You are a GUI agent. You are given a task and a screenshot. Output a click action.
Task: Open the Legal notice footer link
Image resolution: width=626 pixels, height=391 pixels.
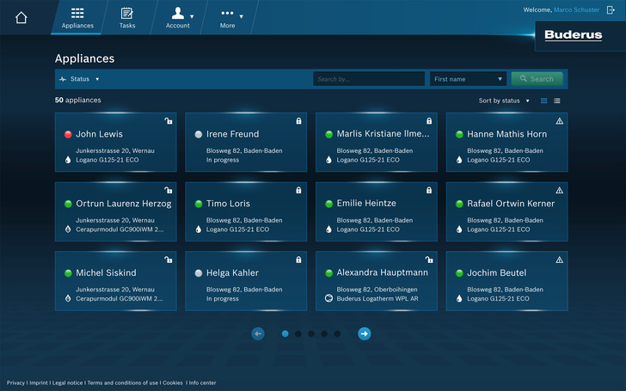[x=68, y=383]
